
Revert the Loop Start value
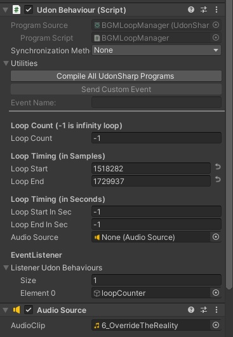[x=218, y=167]
